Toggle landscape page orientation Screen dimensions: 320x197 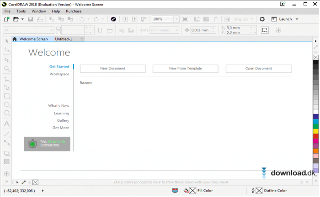click(110, 31)
